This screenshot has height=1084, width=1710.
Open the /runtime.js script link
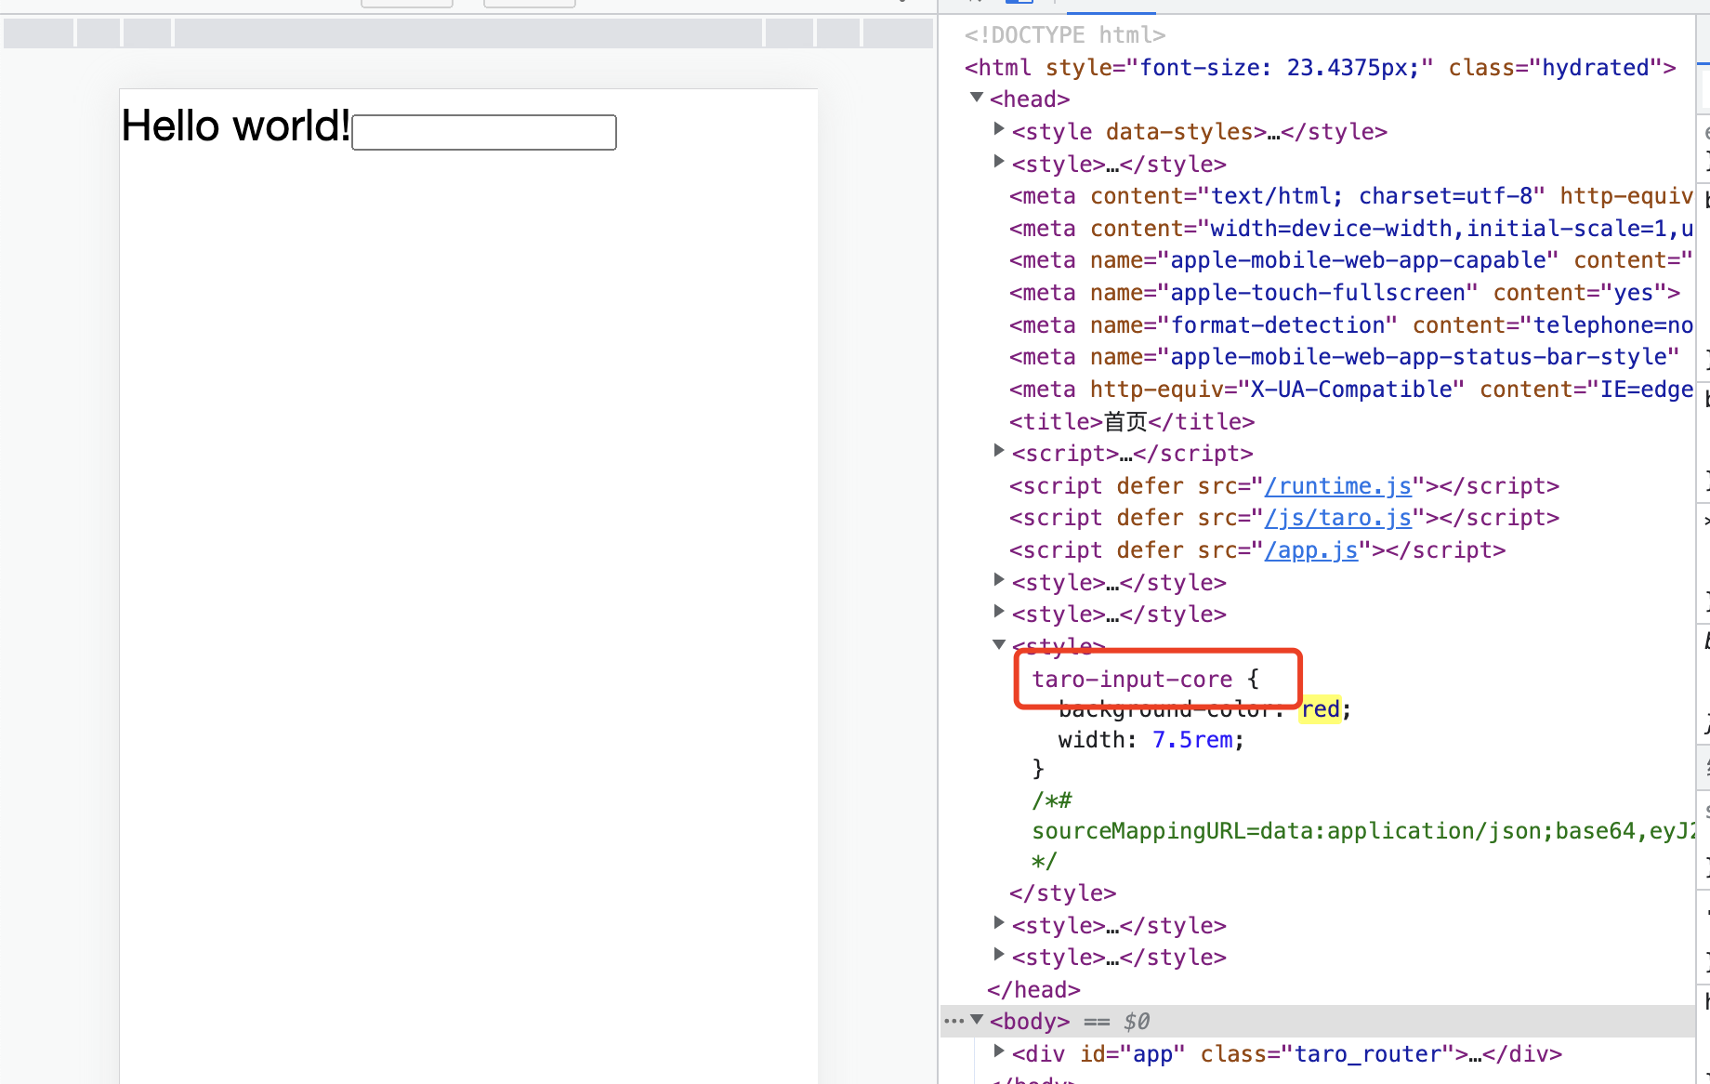point(1338,485)
